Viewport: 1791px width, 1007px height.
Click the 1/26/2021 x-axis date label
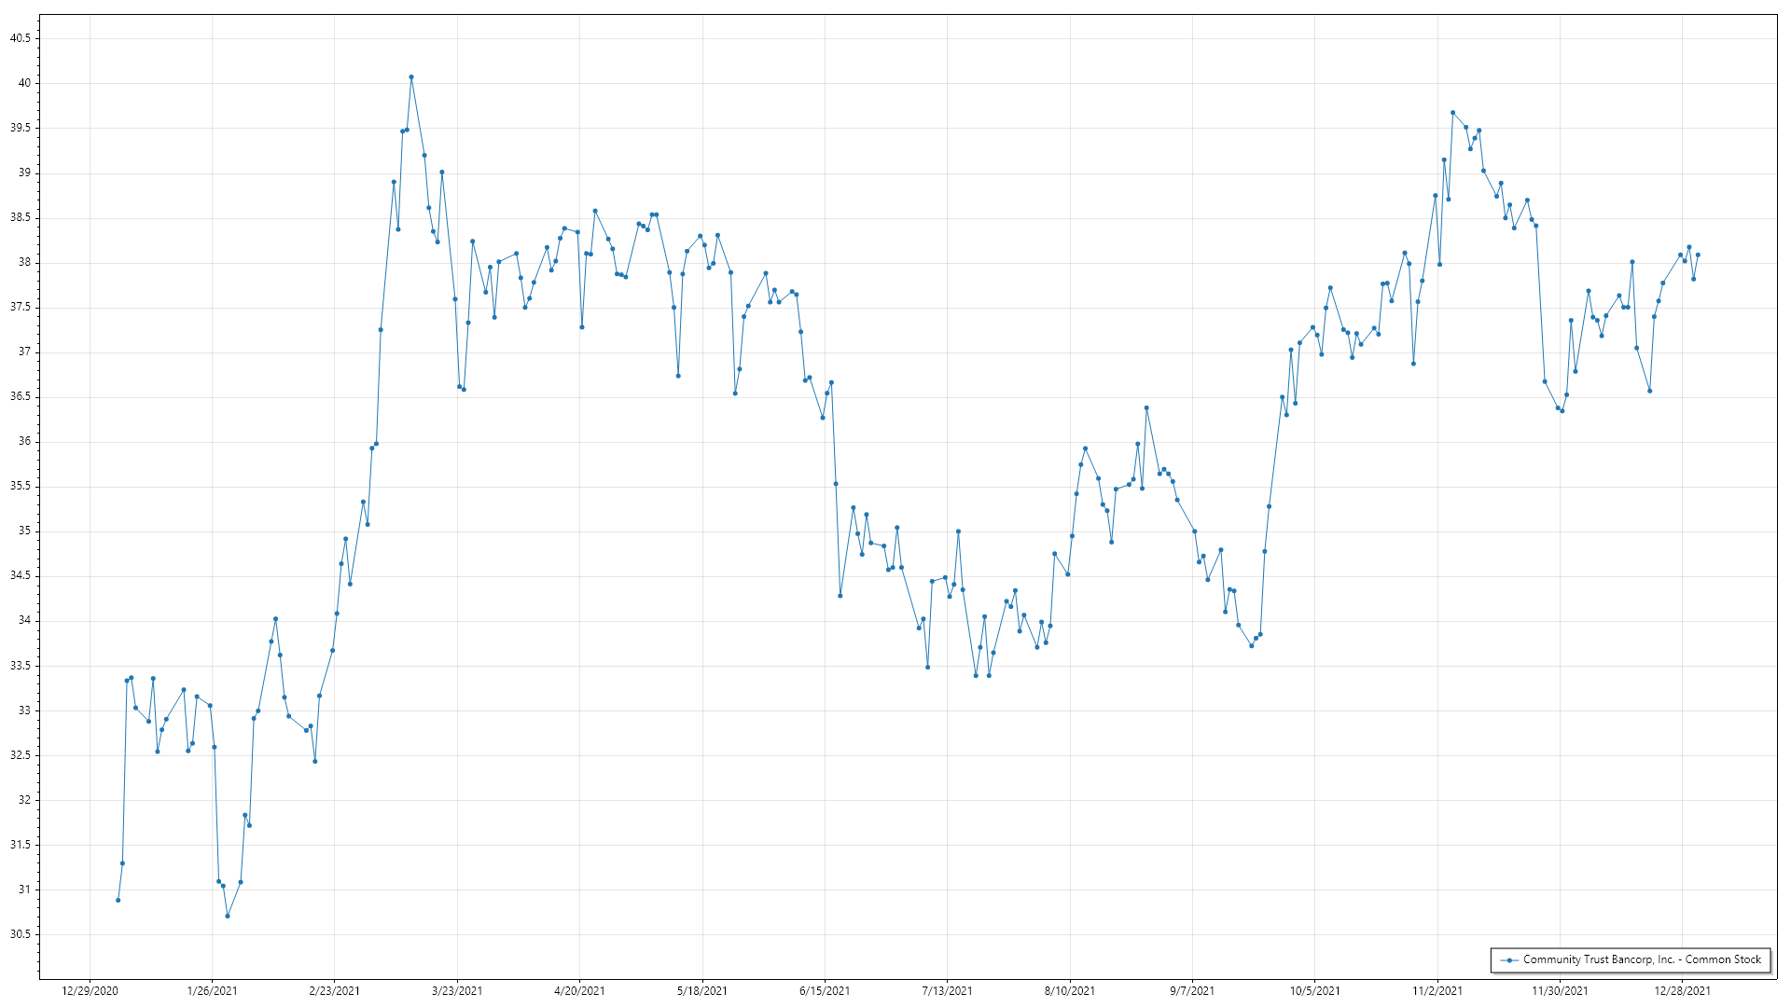[x=212, y=990]
